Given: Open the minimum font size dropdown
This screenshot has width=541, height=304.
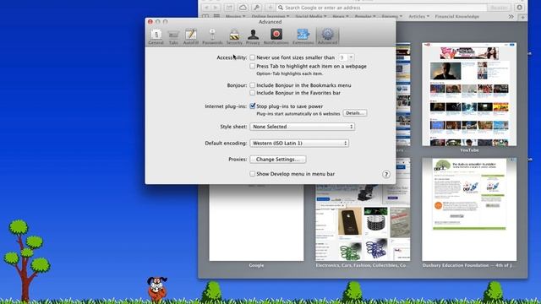Looking at the screenshot, I should [346, 57].
